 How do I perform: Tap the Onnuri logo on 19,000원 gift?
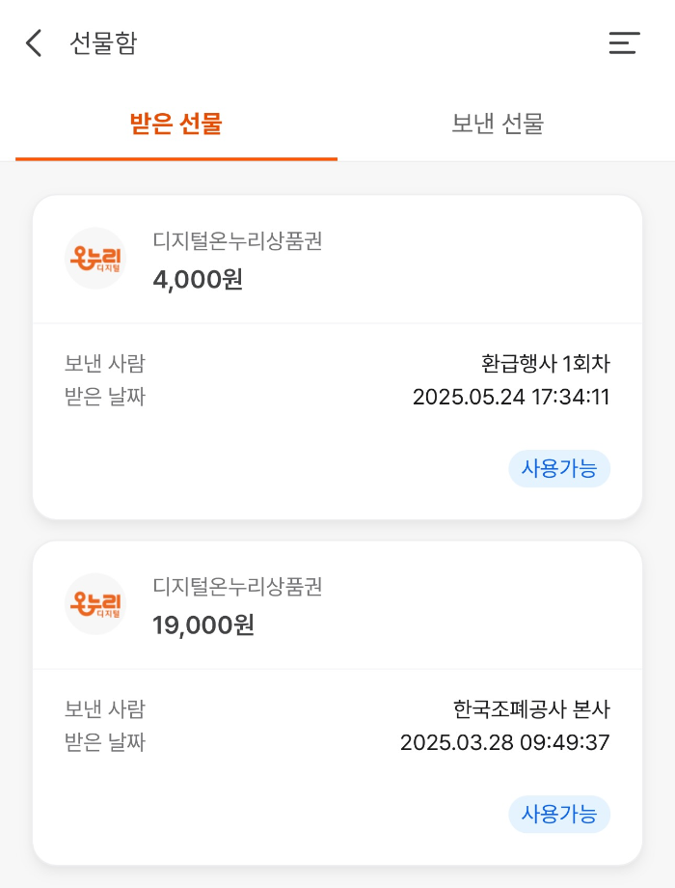click(x=95, y=604)
